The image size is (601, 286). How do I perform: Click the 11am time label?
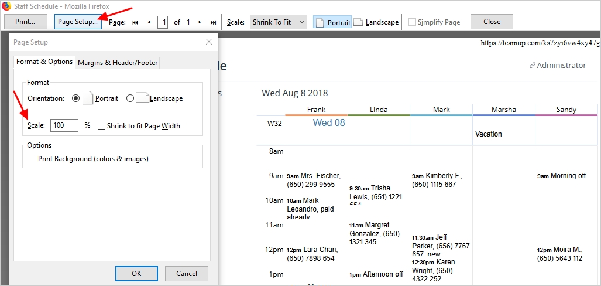pyautogui.click(x=274, y=225)
